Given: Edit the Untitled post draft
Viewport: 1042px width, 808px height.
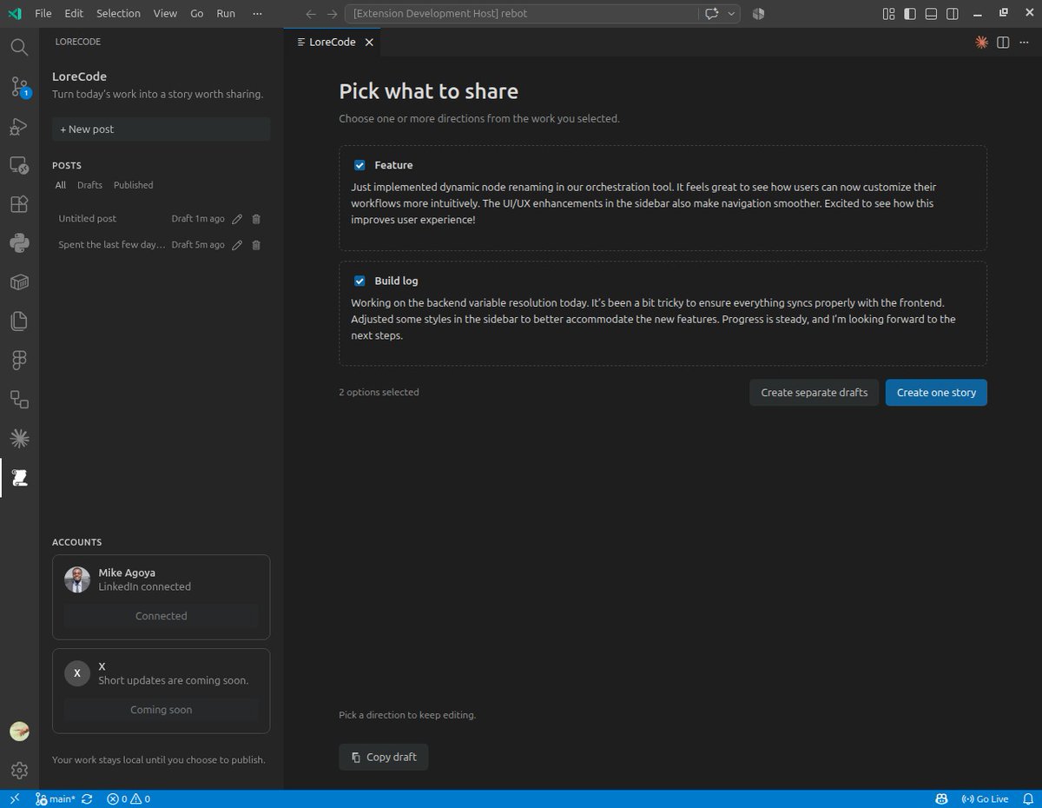Looking at the screenshot, I should click(x=237, y=219).
